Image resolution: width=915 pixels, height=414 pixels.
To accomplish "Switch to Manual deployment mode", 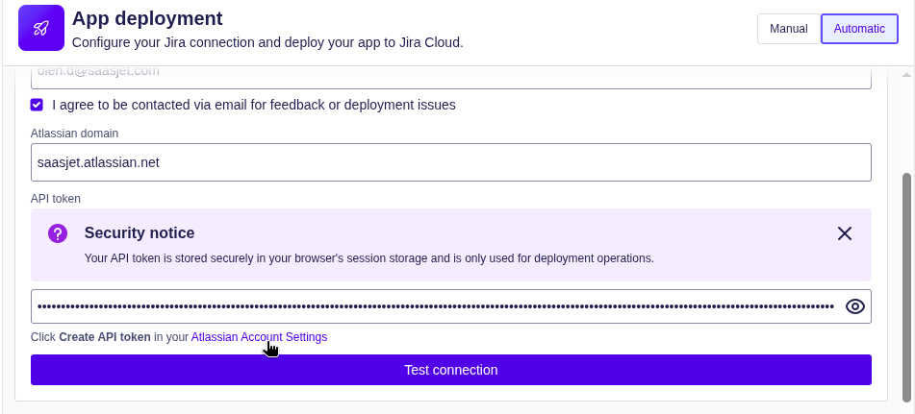I will click(x=788, y=29).
